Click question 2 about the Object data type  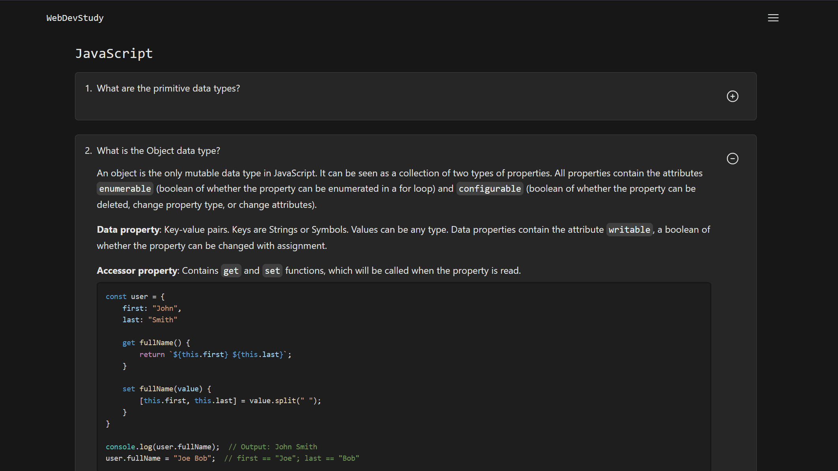pyautogui.click(x=158, y=150)
